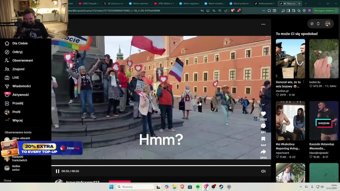This screenshot has width=340, height=191.
Task: Open Steam from the taskbar
Action: coord(221,187)
